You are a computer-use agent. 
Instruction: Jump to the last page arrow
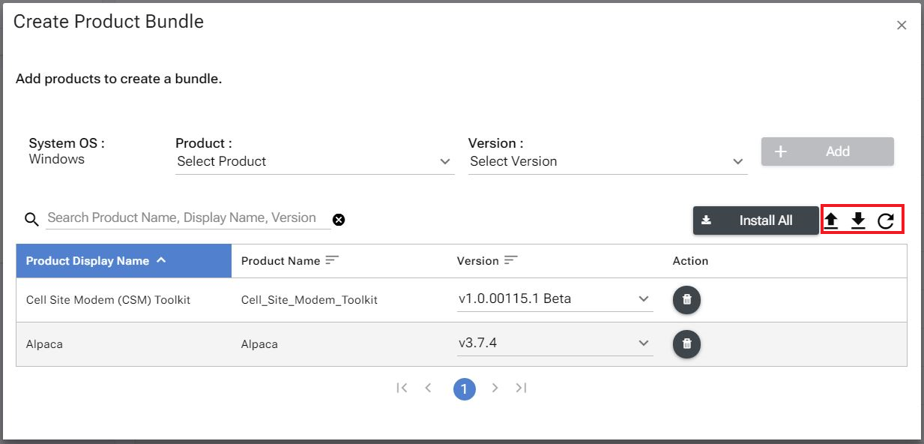tap(522, 388)
